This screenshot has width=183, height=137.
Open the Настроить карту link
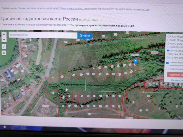[177, 80]
